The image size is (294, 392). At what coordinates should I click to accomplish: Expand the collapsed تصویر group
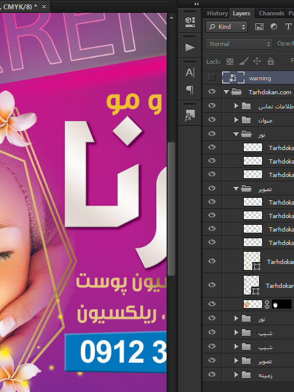(236, 361)
